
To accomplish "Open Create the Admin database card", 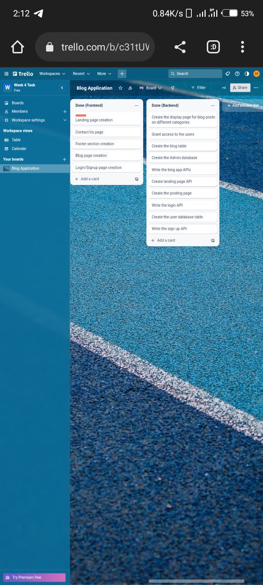I will click(x=183, y=158).
